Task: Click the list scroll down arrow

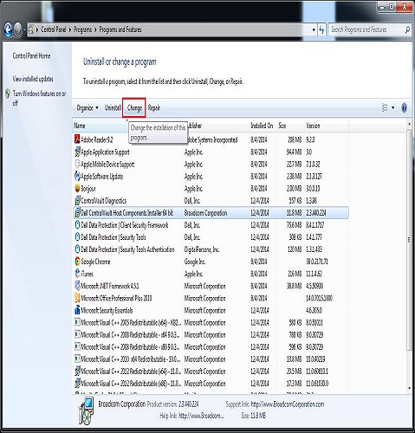Action: [409, 389]
